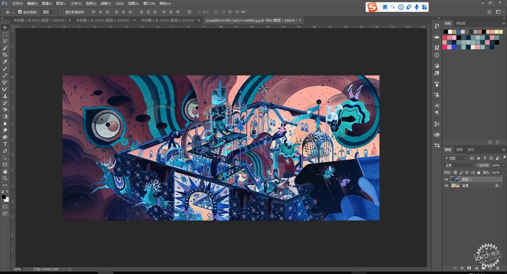Select the 背景 layer thumbnail

455,185
